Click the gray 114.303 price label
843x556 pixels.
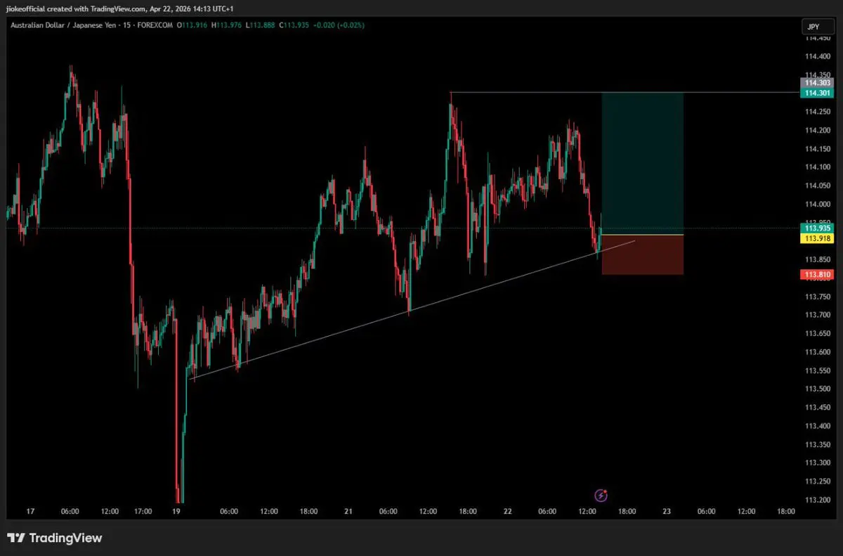pos(817,83)
